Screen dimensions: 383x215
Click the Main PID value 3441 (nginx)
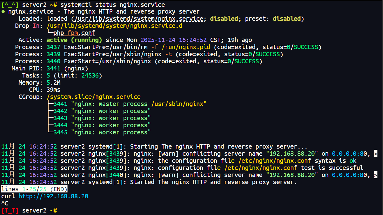pos(67,69)
